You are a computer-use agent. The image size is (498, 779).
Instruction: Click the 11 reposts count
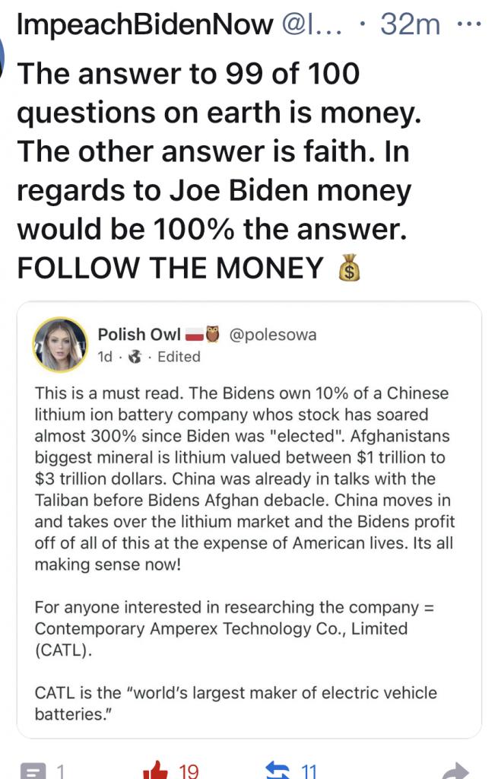tap(308, 771)
